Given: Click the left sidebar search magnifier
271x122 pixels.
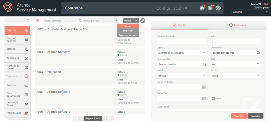Looking at the screenshot, I should click(x=28, y=20).
